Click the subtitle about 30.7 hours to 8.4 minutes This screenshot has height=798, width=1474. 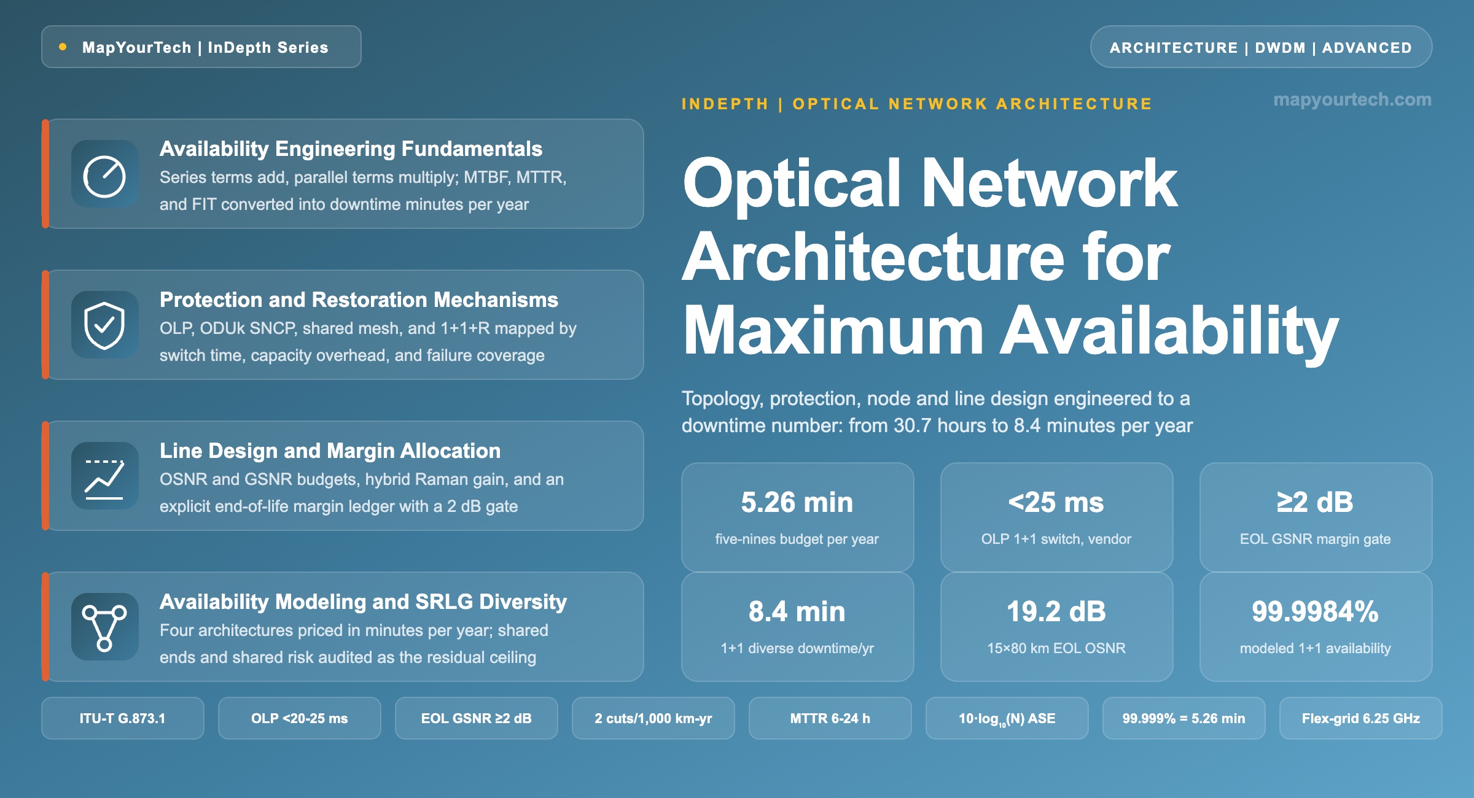[x=937, y=412]
